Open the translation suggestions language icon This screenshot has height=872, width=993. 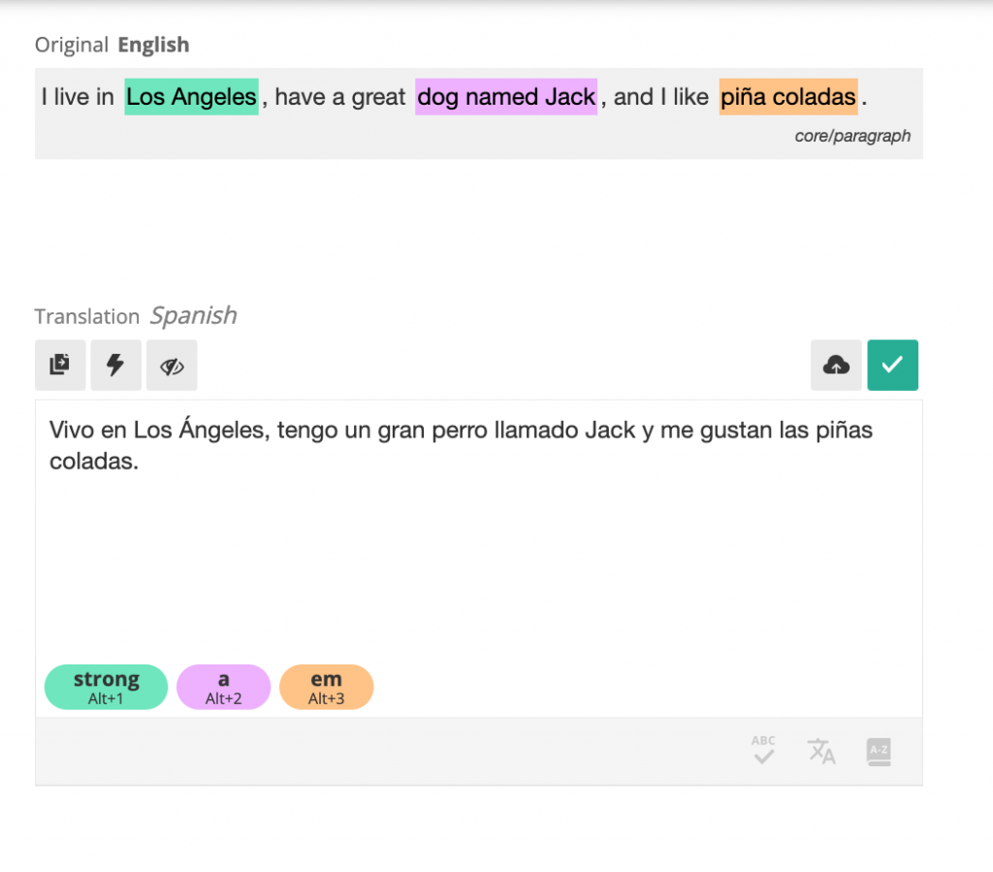pos(821,751)
